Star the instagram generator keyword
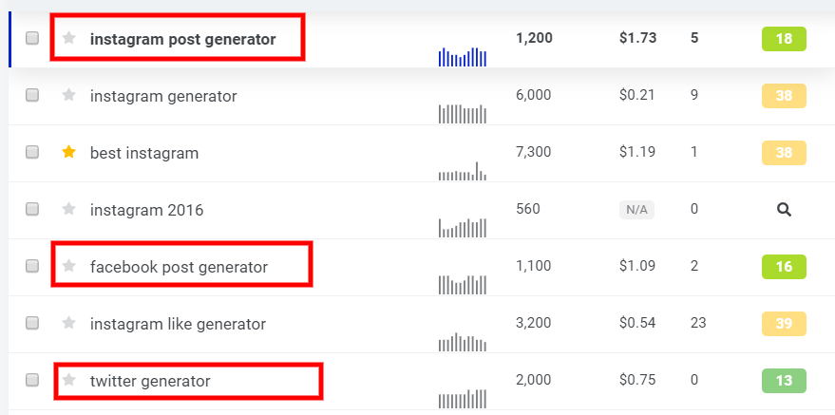The image size is (835, 415). click(x=68, y=96)
